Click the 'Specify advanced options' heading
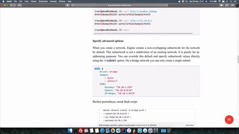 tap(108, 41)
